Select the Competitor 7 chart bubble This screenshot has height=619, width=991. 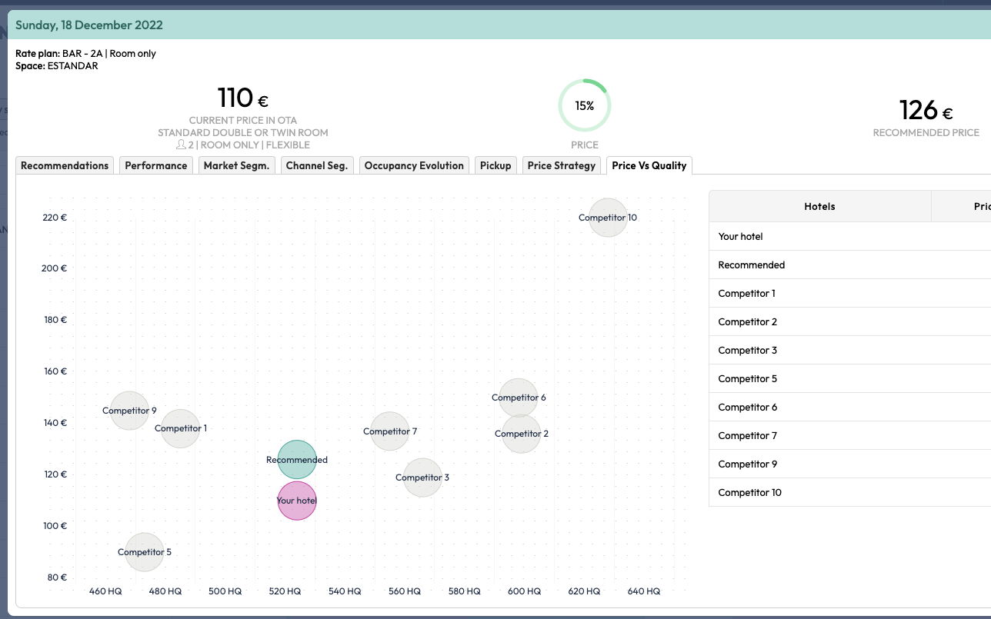(x=390, y=431)
